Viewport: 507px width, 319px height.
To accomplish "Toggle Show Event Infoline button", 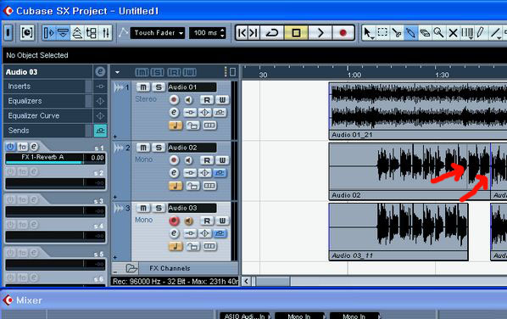I will coord(63,33).
